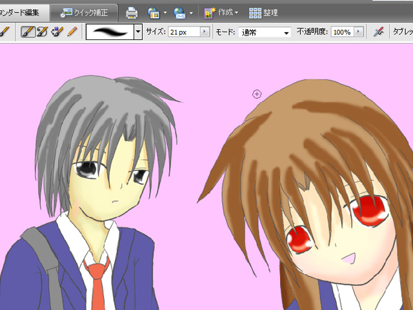Switch to the クイック補正 tab
Viewport: 413px width, 310px height.
point(84,13)
